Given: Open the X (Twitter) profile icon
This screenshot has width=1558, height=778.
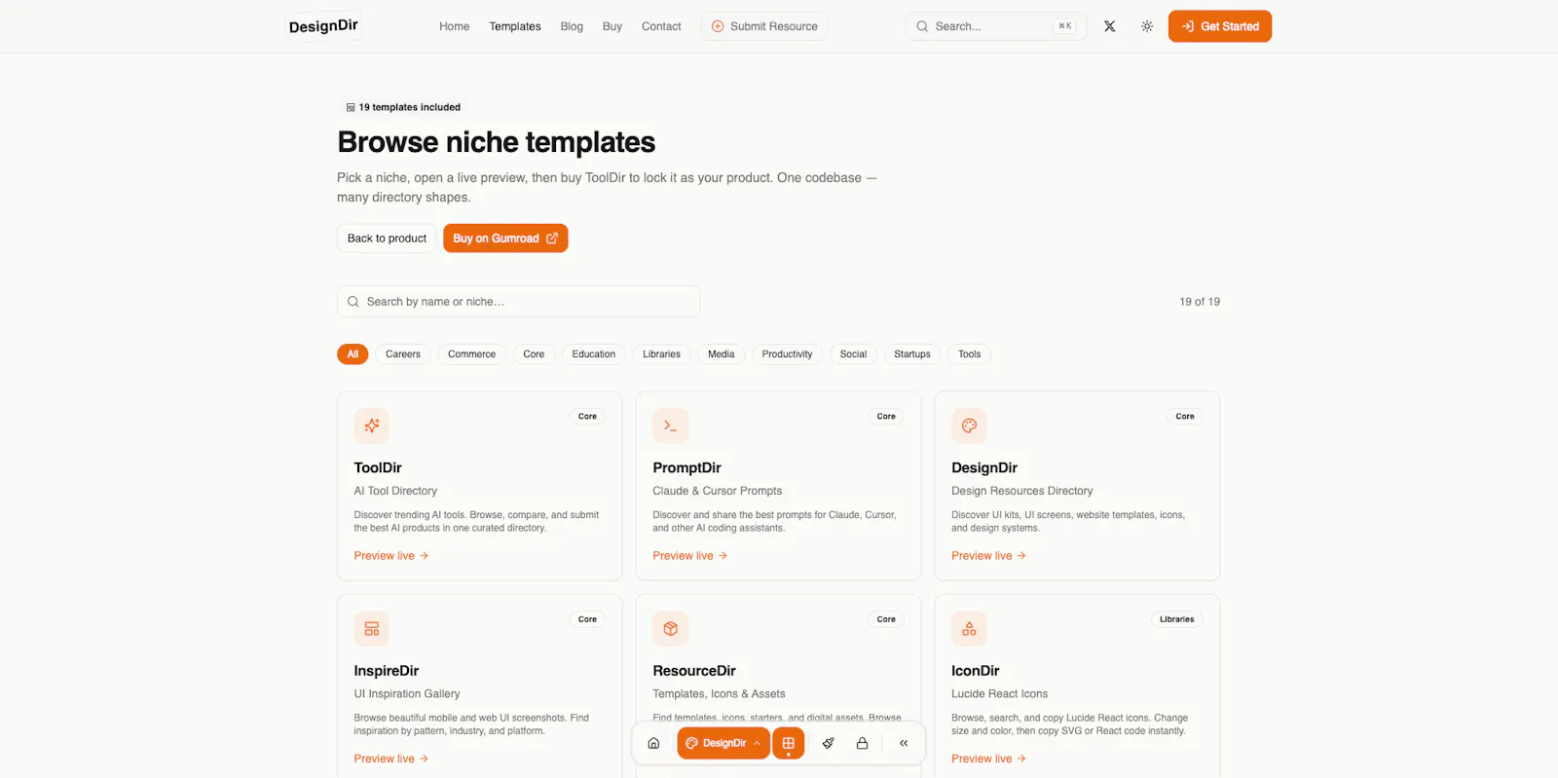Looking at the screenshot, I should point(1109,26).
